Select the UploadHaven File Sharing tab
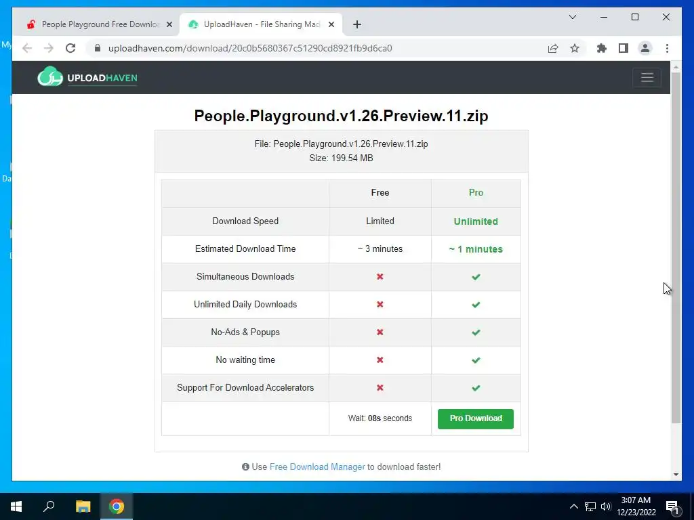 pos(261,24)
